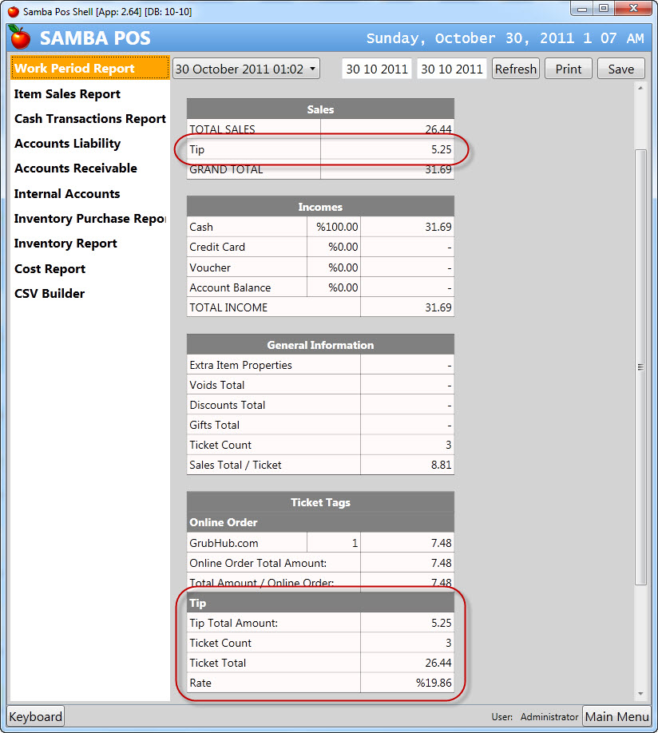Click the Incomes table header
Screen dimensions: 658x733
coord(320,207)
